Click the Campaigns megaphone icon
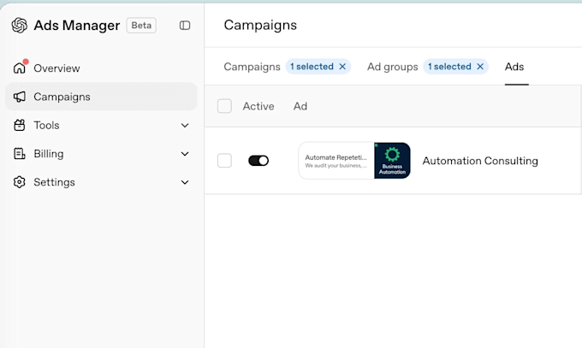The image size is (582, 348). coord(20,97)
